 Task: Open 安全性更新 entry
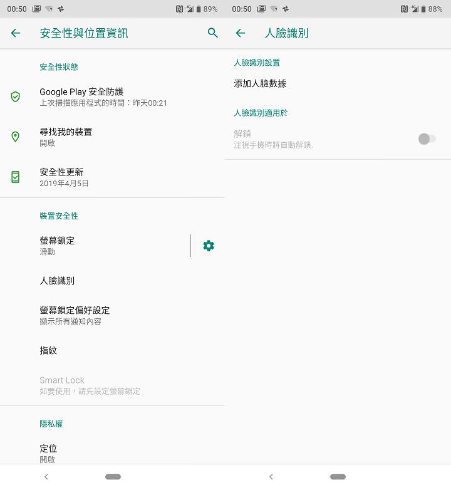point(113,177)
